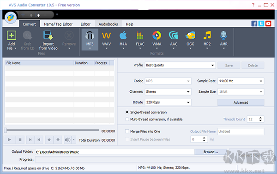277x174 pixels.
Task: Click the Process column header
Action: [x=102, y=63]
